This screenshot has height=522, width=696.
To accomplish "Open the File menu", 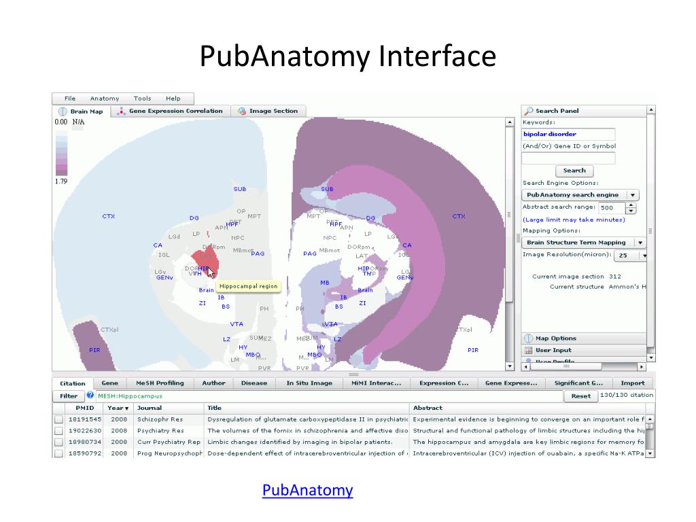I will [70, 99].
